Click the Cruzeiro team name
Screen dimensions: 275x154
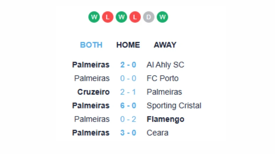93,92
